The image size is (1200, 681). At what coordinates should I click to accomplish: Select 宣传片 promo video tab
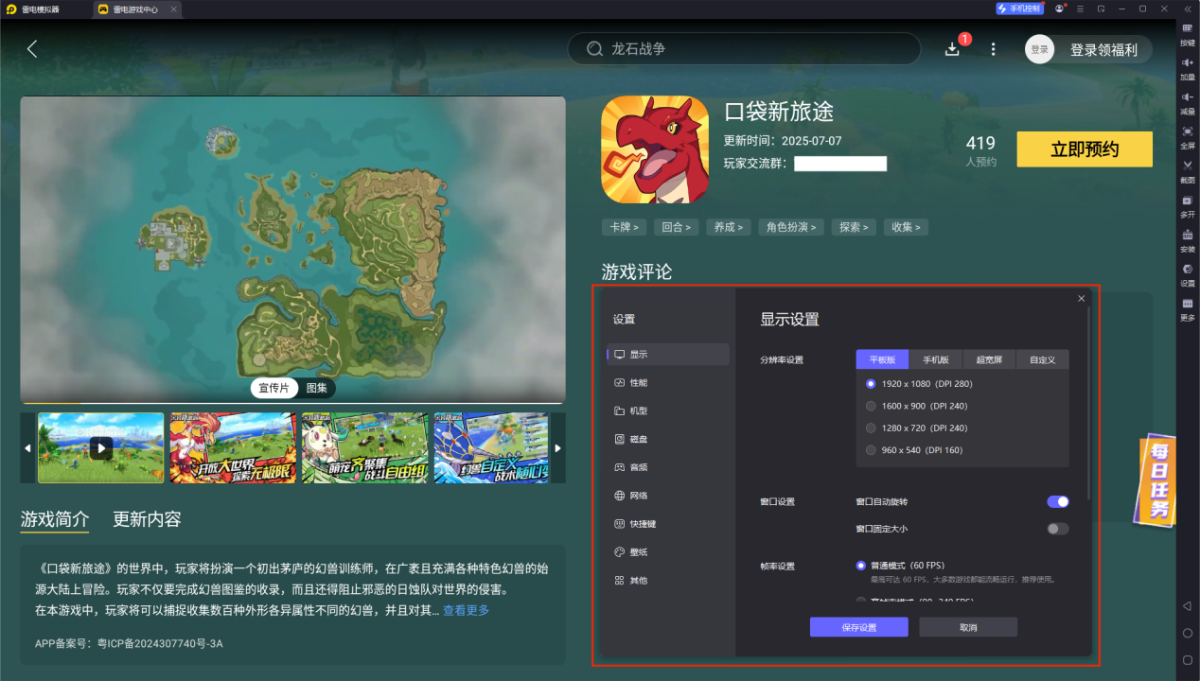[x=274, y=389]
